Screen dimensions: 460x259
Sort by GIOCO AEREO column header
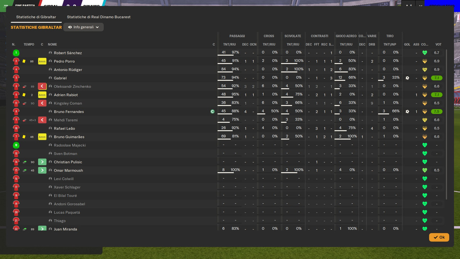(x=346, y=36)
